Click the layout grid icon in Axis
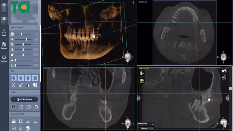 35,85
